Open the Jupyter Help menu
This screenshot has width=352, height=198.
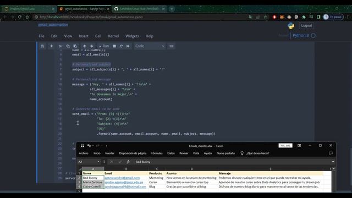(149, 36)
